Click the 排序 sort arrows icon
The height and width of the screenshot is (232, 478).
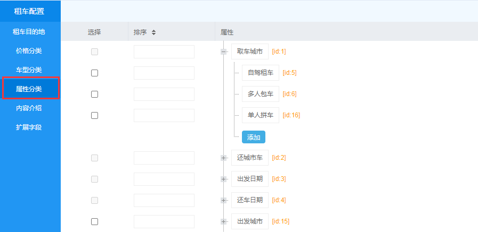pyautogui.click(x=153, y=32)
